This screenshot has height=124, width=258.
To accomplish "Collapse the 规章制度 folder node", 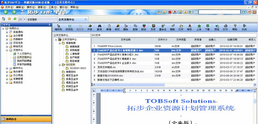I will 60,43.
